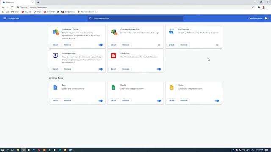Viewport: 271px width, 152px height.
Task: Click the globe bookmark without a label
Action: point(58,12)
